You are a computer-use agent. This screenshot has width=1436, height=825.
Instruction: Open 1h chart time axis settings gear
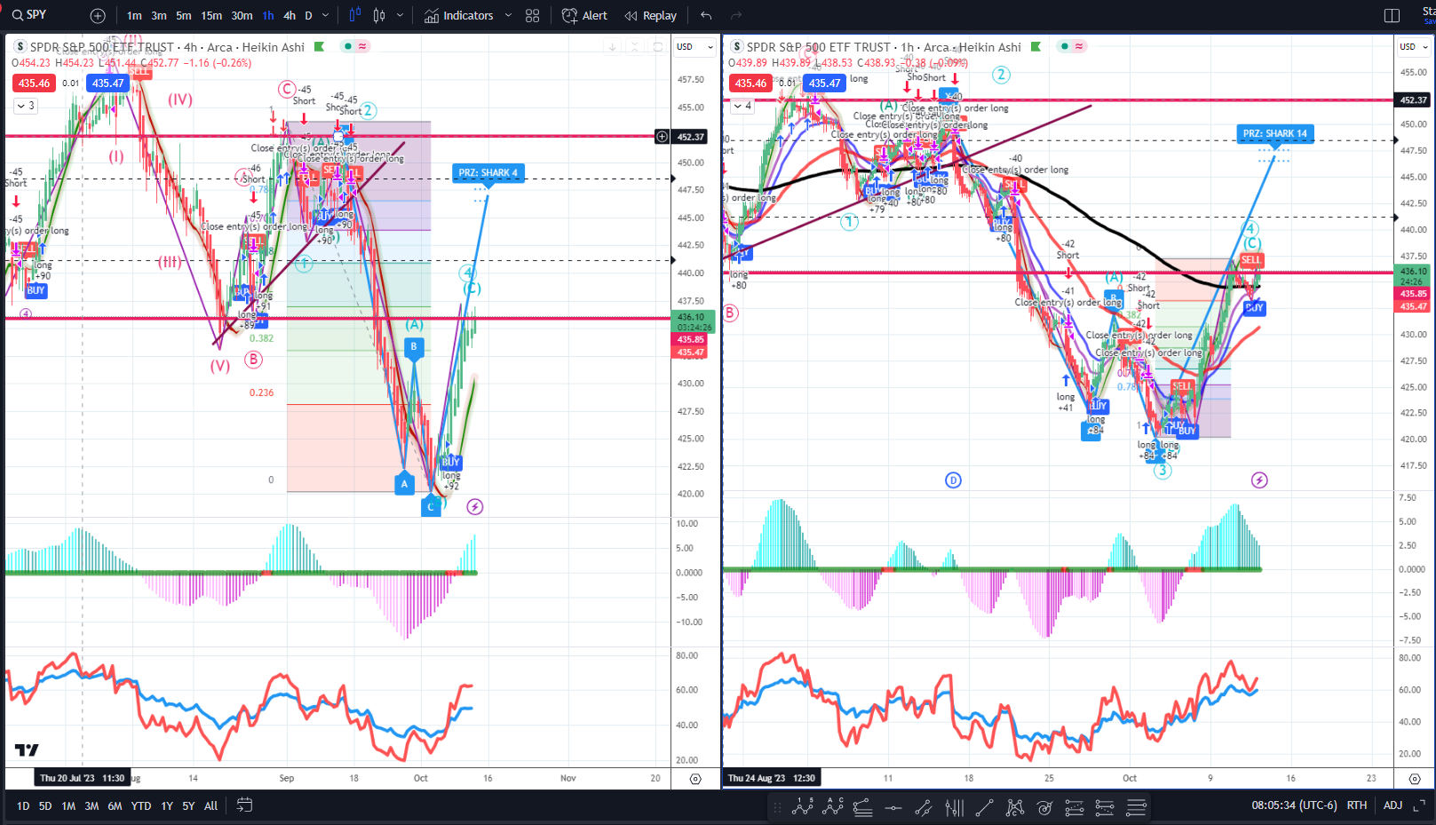click(1415, 779)
